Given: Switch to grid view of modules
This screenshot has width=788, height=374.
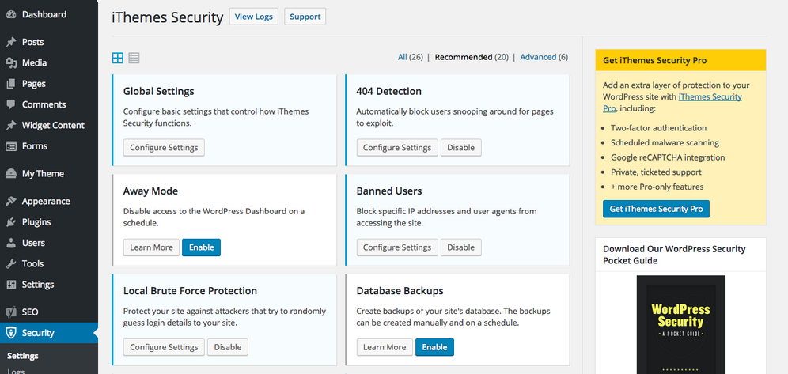Looking at the screenshot, I should [118, 59].
